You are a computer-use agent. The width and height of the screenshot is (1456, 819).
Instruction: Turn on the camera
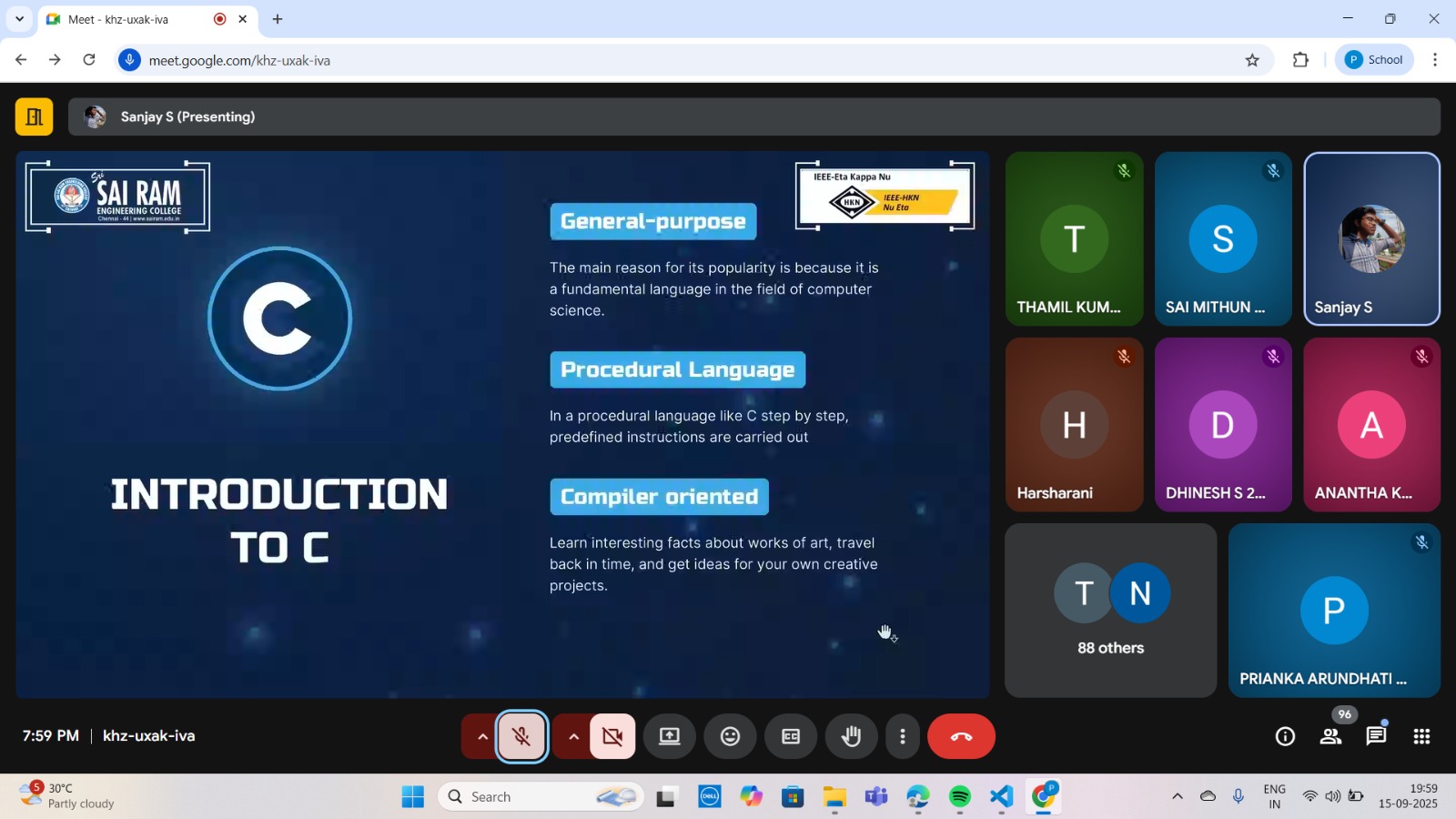[612, 736]
